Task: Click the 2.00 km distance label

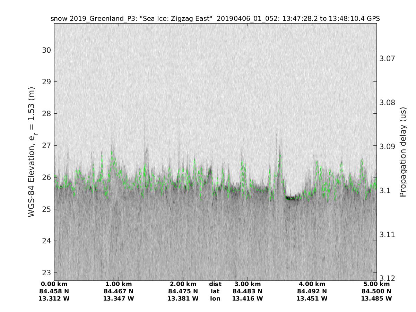Action: point(183,284)
